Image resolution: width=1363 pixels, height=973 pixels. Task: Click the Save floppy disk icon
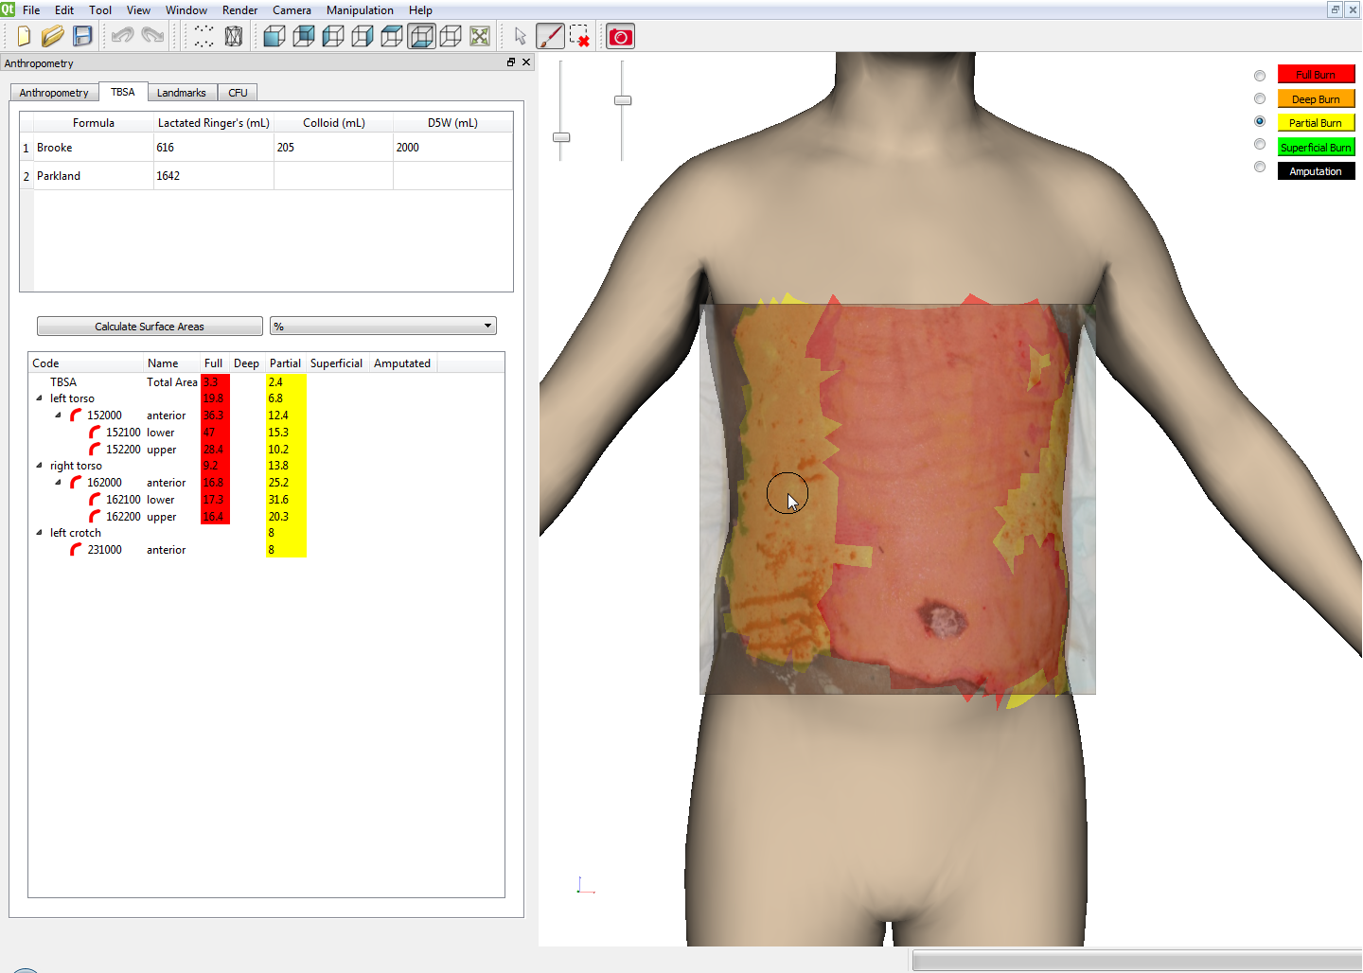(x=82, y=36)
